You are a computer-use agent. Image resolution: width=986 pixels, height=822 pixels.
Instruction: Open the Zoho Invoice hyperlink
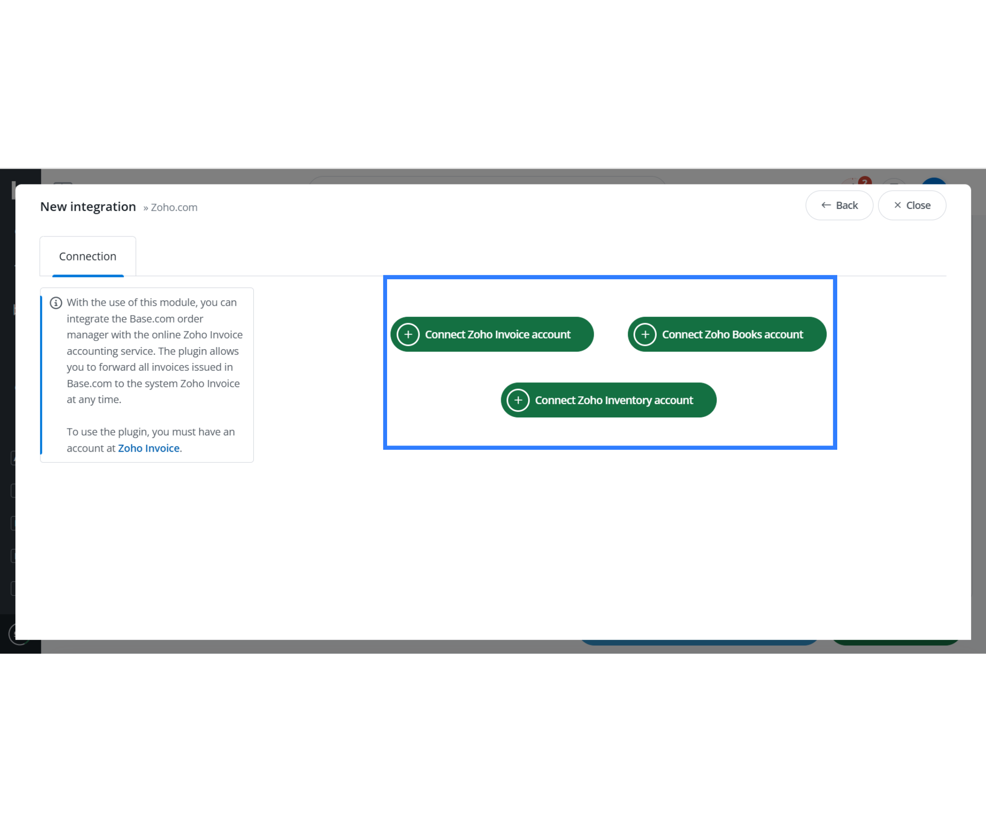(148, 448)
